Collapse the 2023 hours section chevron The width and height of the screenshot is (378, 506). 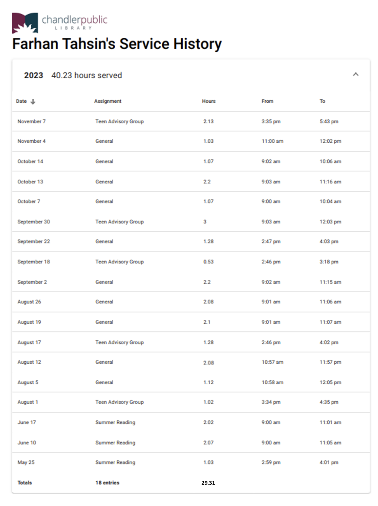point(355,74)
